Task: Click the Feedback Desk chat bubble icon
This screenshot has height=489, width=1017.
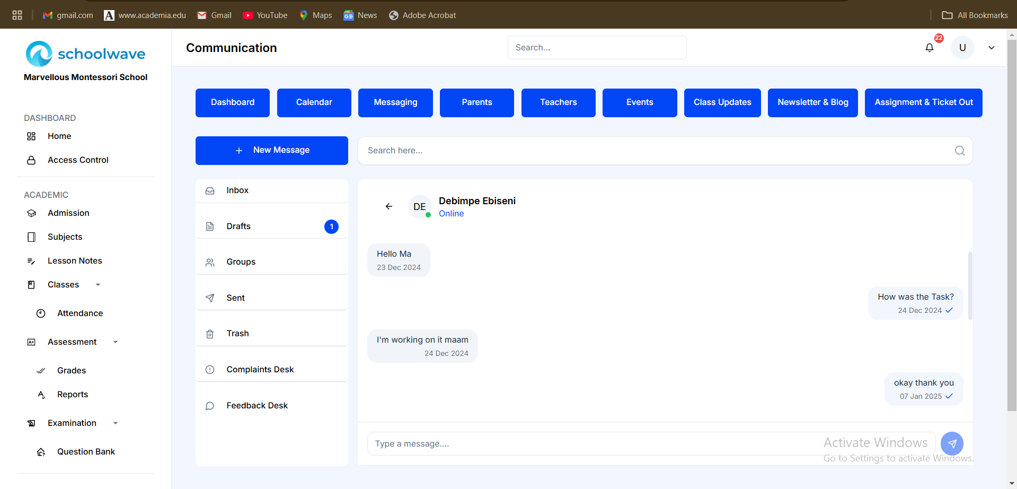Action: point(210,406)
